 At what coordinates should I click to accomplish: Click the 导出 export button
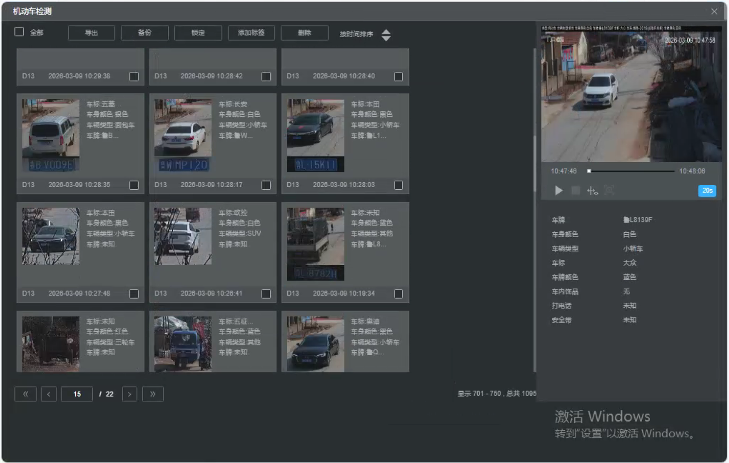tap(91, 33)
